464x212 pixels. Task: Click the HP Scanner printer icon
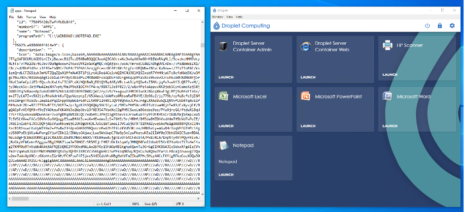(x=387, y=45)
